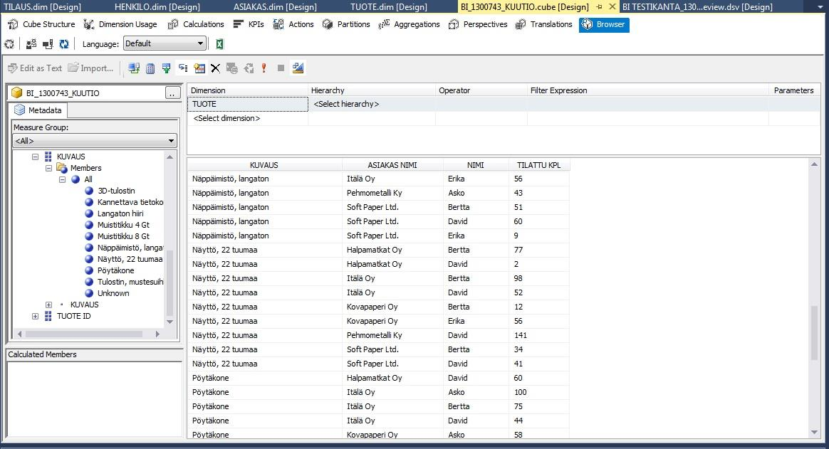Click the metadata tree scroll-up arrow
The height and width of the screenshot is (449, 829).
click(170, 157)
